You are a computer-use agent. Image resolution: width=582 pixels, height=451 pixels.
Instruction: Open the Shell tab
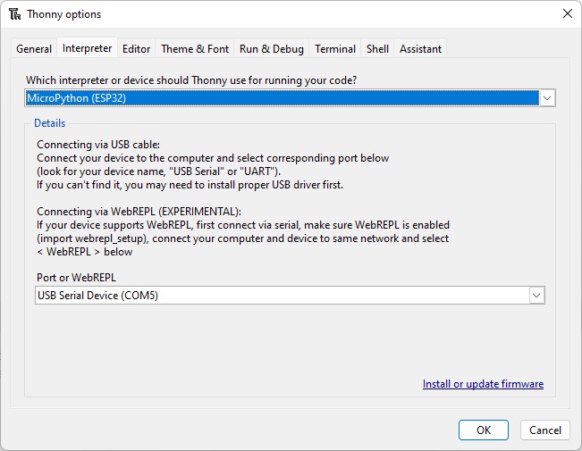click(377, 48)
